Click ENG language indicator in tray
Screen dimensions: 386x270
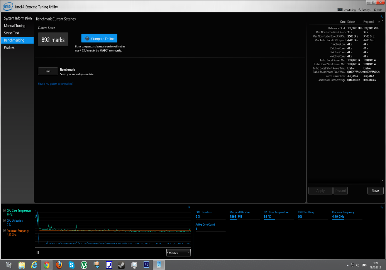(364, 265)
